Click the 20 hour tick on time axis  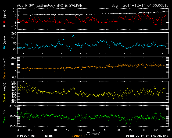[x=118, y=130]
